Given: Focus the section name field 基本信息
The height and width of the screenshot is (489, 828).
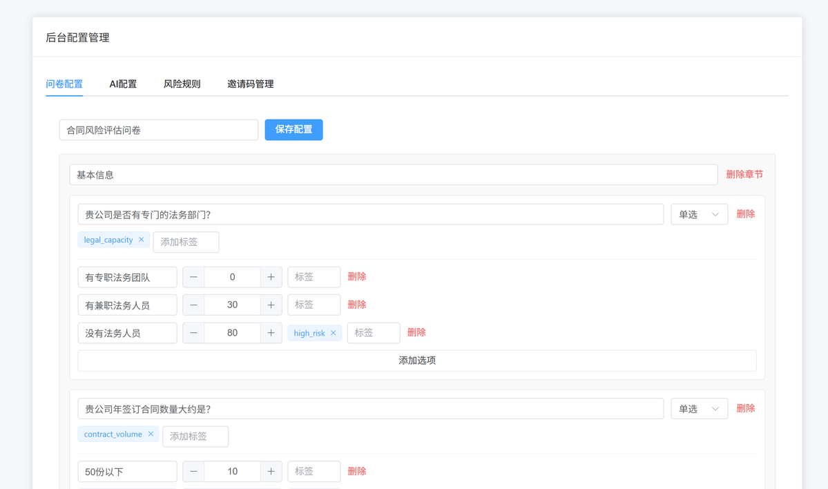Looking at the screenshot, I should click(x=394, y=175).
